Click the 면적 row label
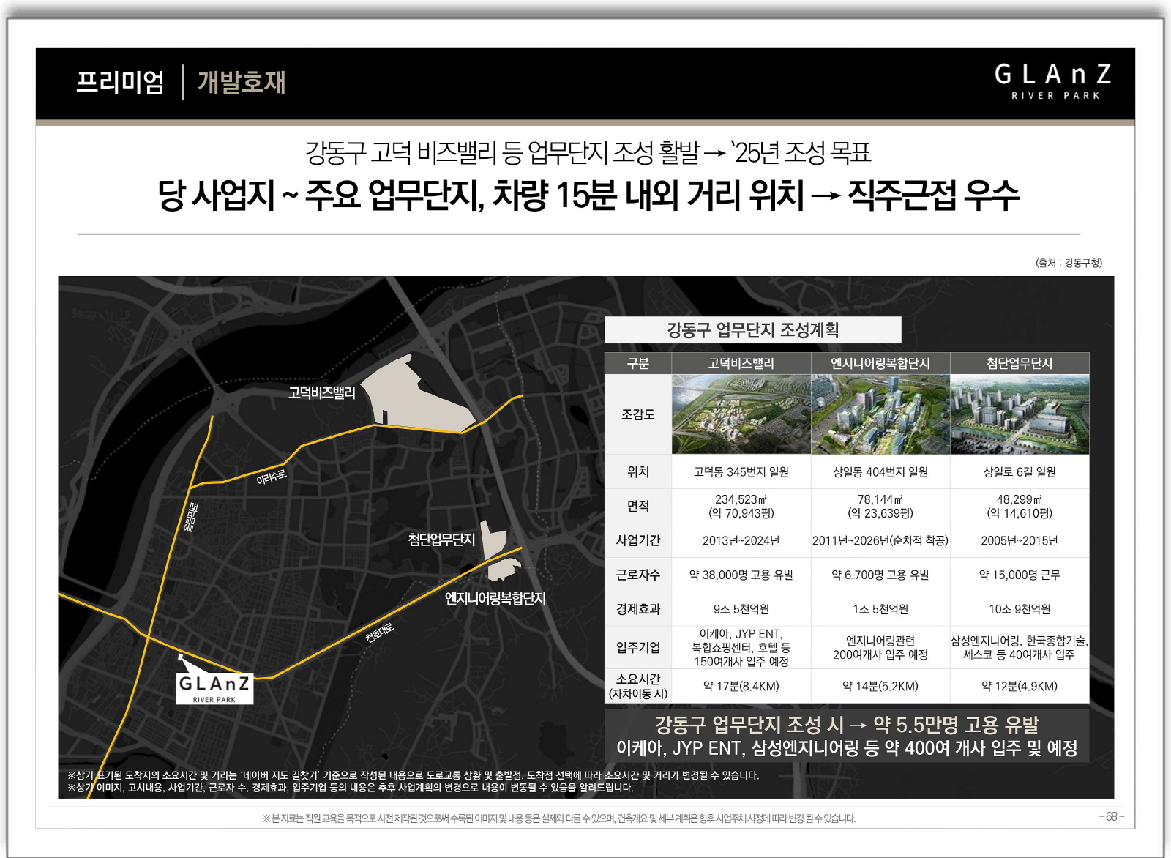 click(637, 506)
